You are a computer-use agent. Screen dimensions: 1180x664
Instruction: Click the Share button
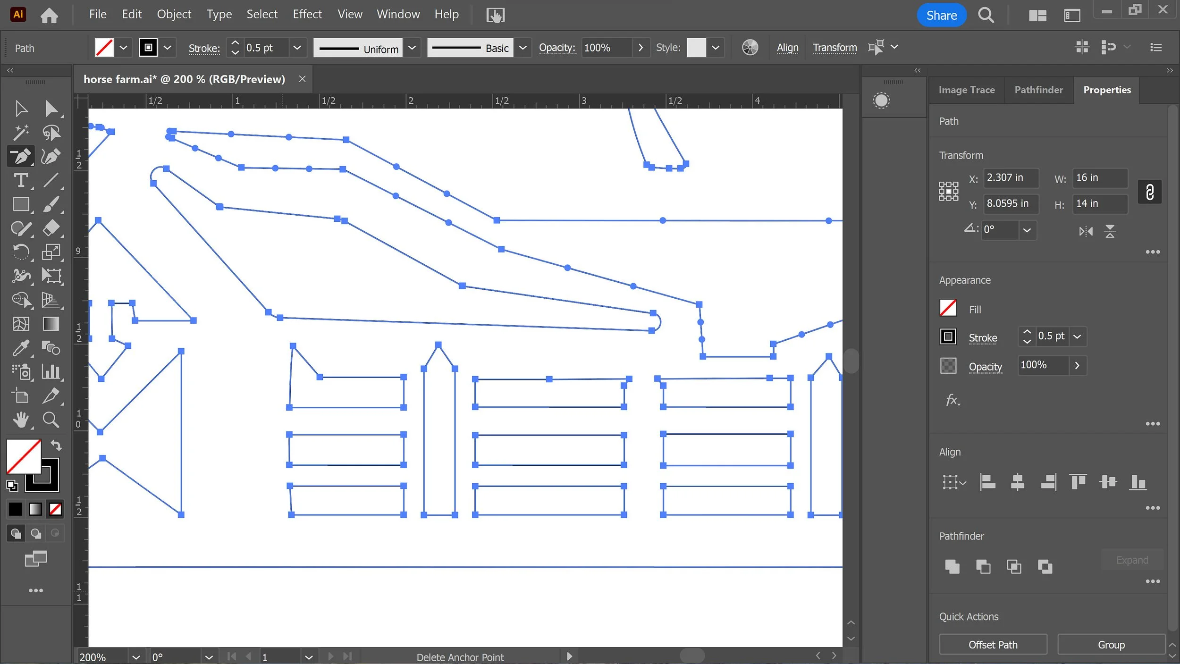pos(941,15)
